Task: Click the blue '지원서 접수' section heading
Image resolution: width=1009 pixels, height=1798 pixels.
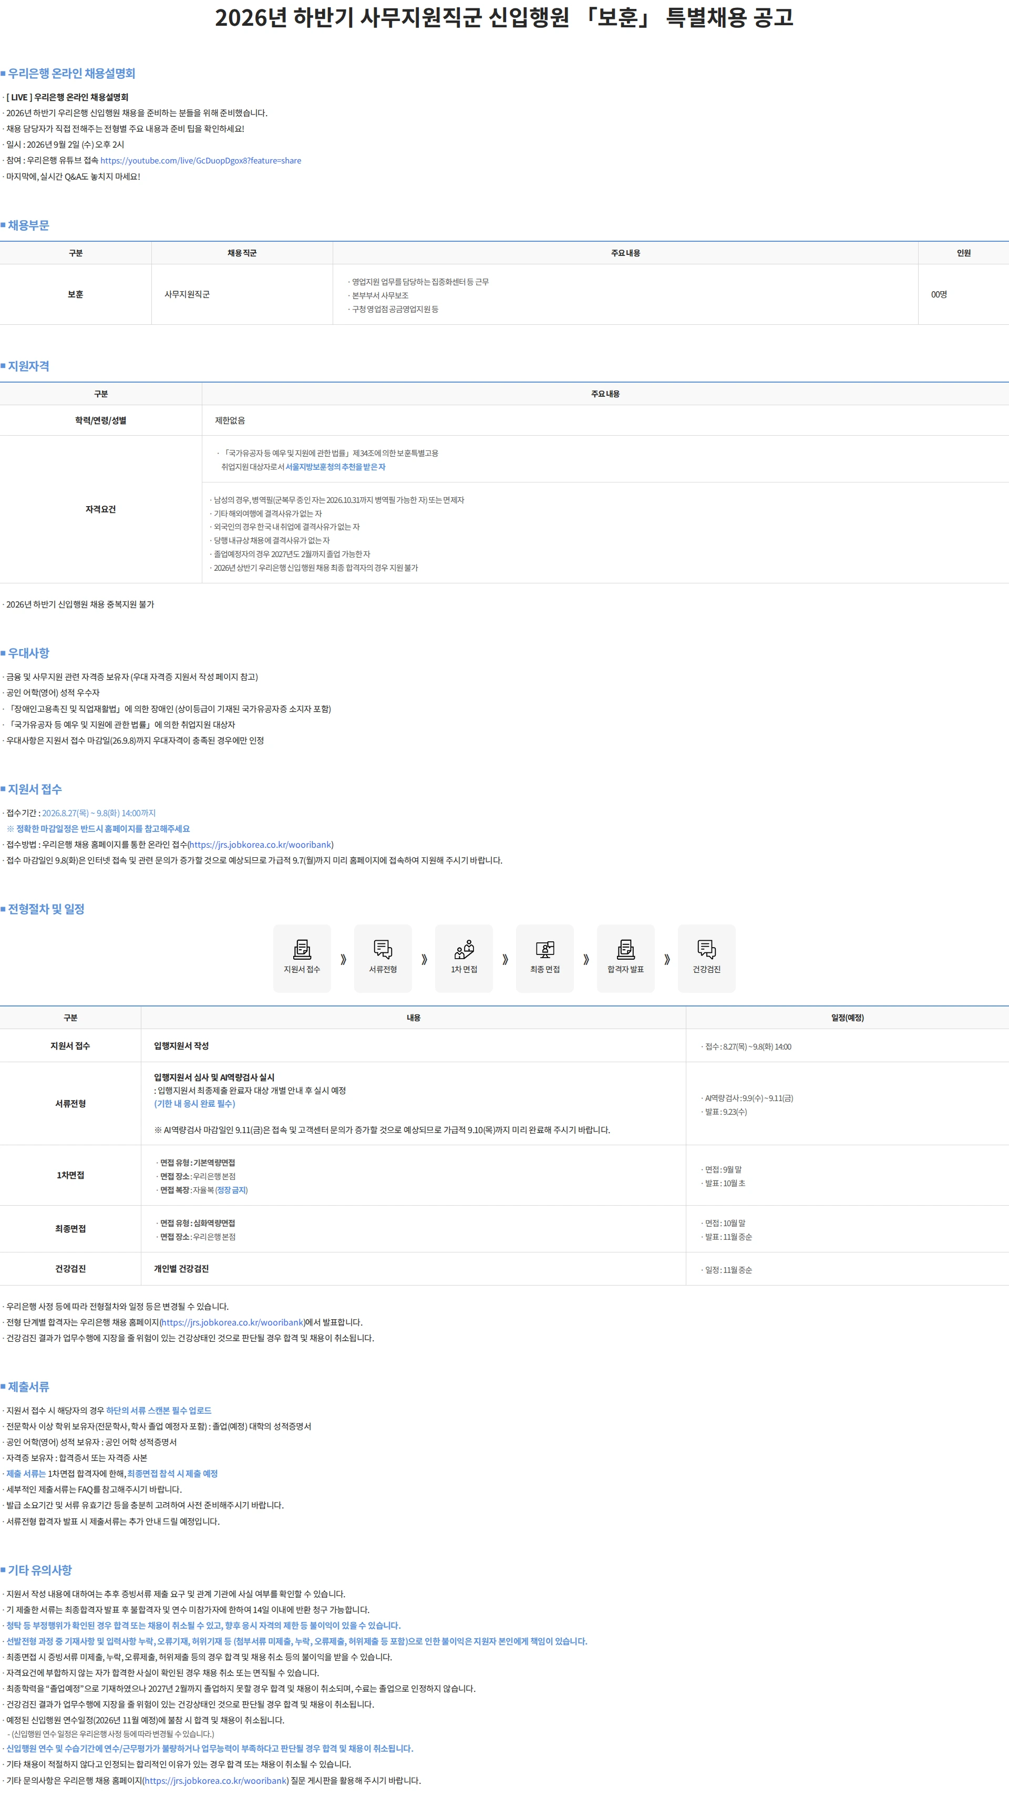Action: point(35,789)
